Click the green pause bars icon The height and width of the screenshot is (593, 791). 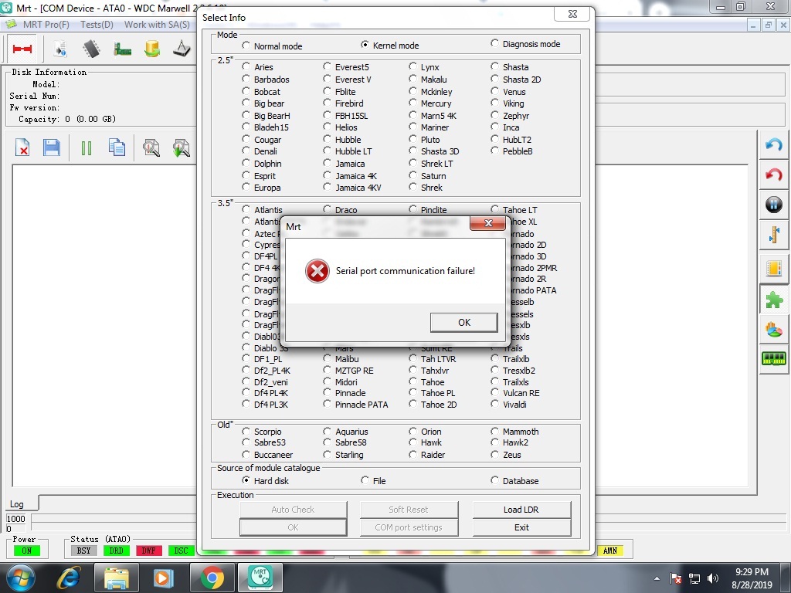click(87, 148)
